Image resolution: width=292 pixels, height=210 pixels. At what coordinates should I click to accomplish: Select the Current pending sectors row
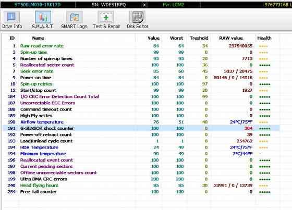coord(141,166)
